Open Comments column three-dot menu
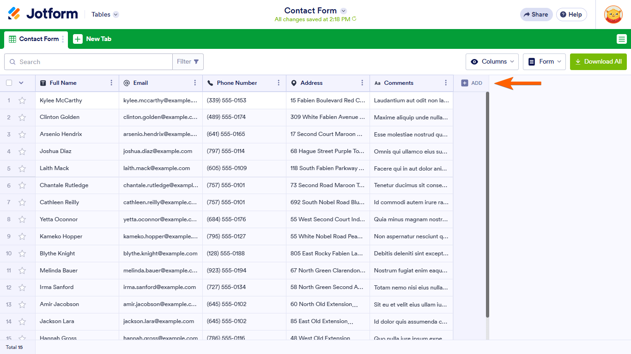Screen dimensions: 631x354 click(446, 83)
